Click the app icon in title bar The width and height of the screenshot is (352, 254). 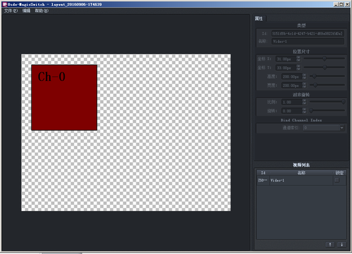(5, 5)
